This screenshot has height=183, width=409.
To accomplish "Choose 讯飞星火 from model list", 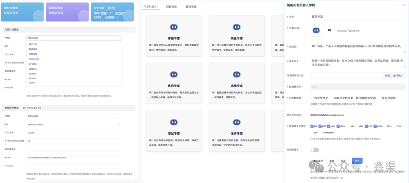I will (x=74, y=64).
